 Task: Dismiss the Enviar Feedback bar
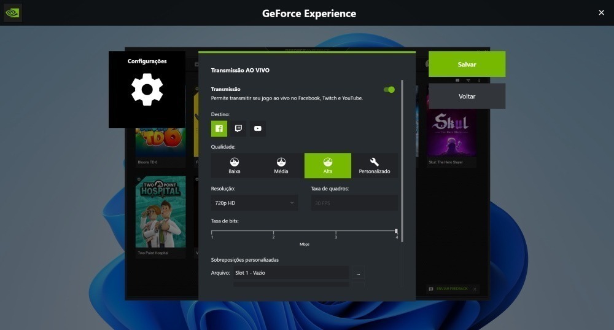475,289
